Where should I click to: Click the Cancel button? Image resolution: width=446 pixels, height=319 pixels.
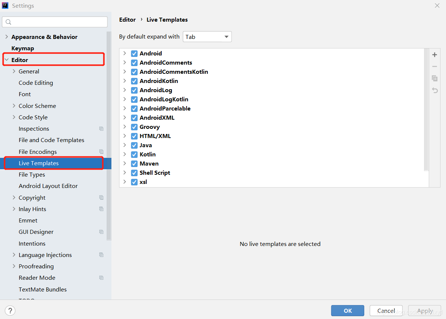(x=386, y=310)
